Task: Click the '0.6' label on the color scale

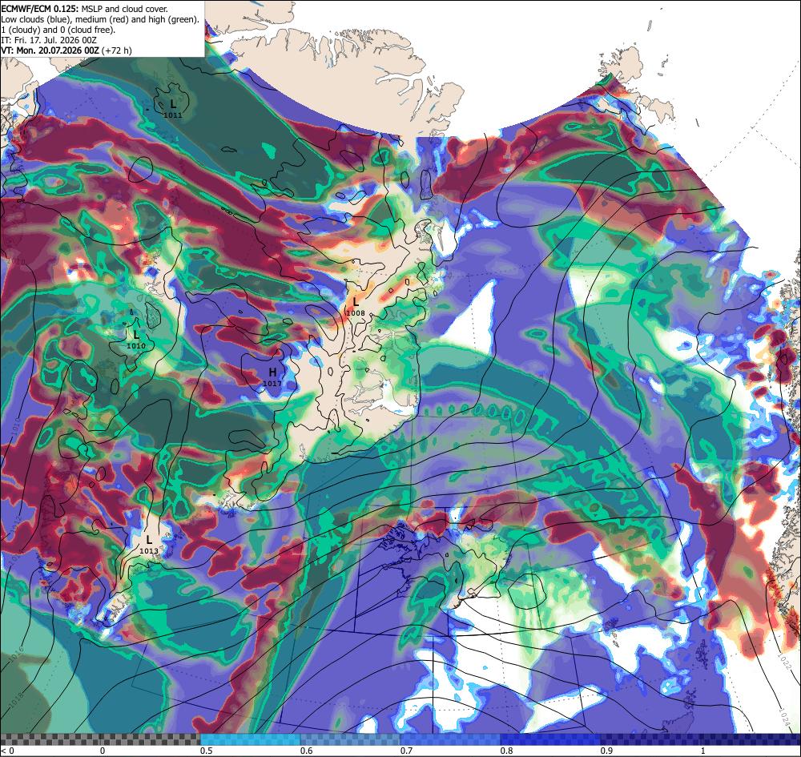Action: (306, 751)
